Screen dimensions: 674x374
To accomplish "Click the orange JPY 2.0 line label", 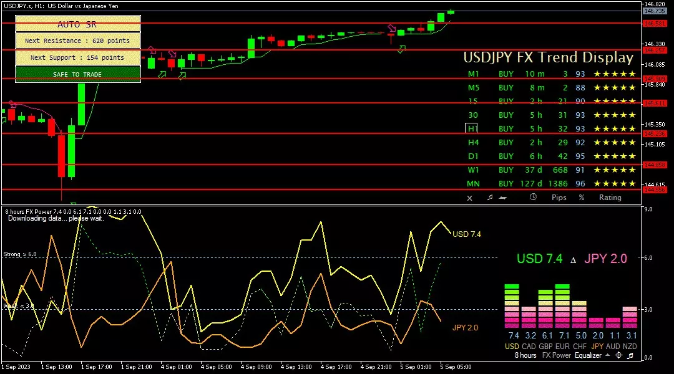I will pos(465,328).
